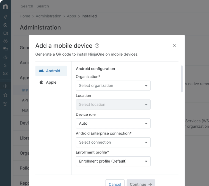Click the dialog vertical scrollbar
This screenshot has width=209, height=186.
[x=182, y=79]
